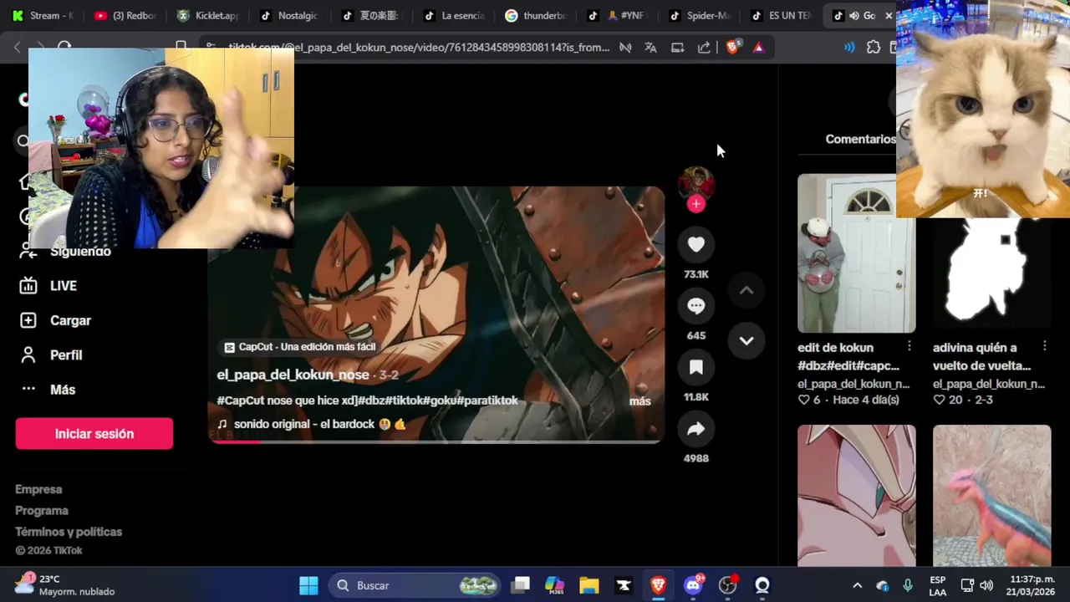Close the current Go TikTok tab
This screenshot has width=1070, height=602.
click(889, 16)
